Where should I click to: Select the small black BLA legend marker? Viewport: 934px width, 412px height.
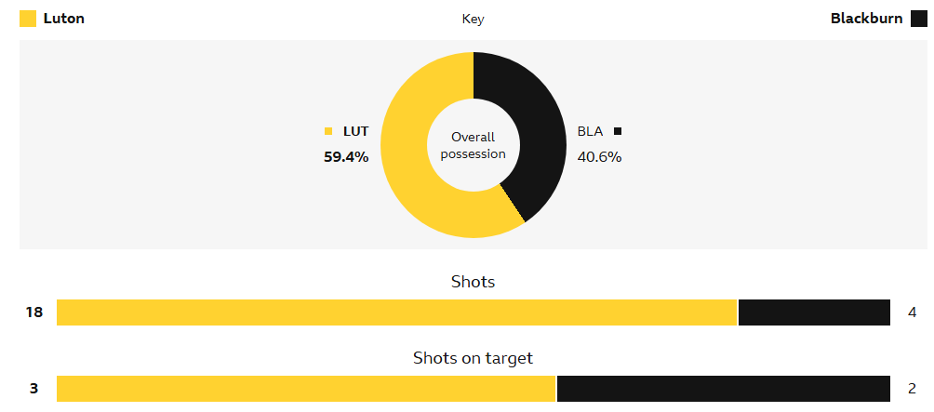tap(618, 131)
